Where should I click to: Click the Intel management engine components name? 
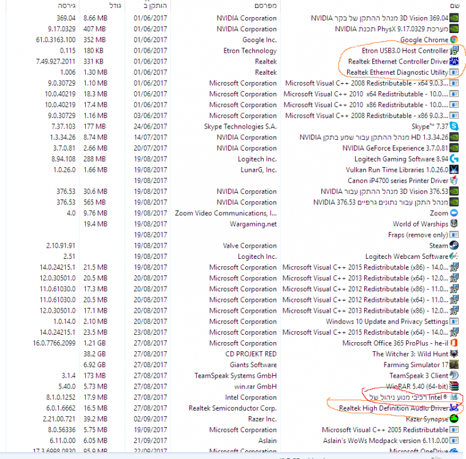click(x=408, y=397)
